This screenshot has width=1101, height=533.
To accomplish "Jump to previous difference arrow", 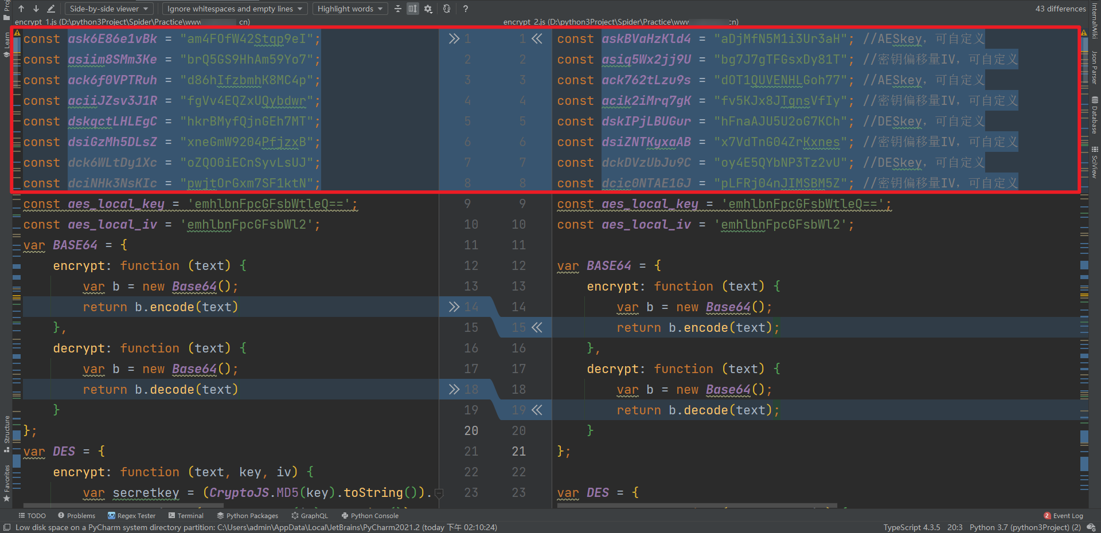I will point(21,9).
